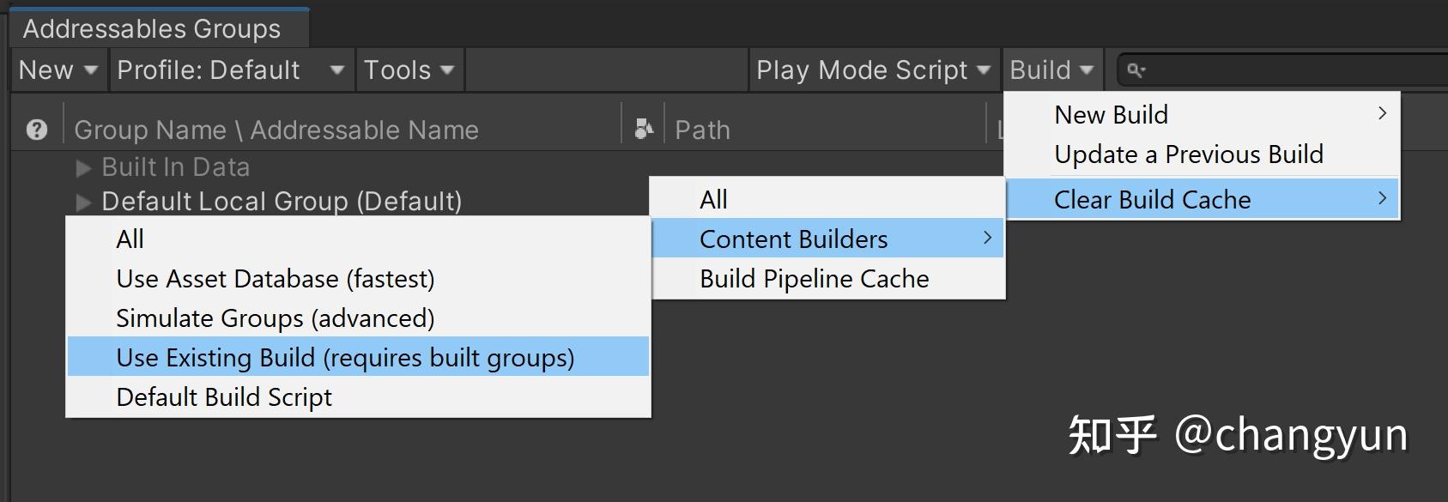
Task: Click the magnifier icon in search box
Action: tap(1136, 70)
